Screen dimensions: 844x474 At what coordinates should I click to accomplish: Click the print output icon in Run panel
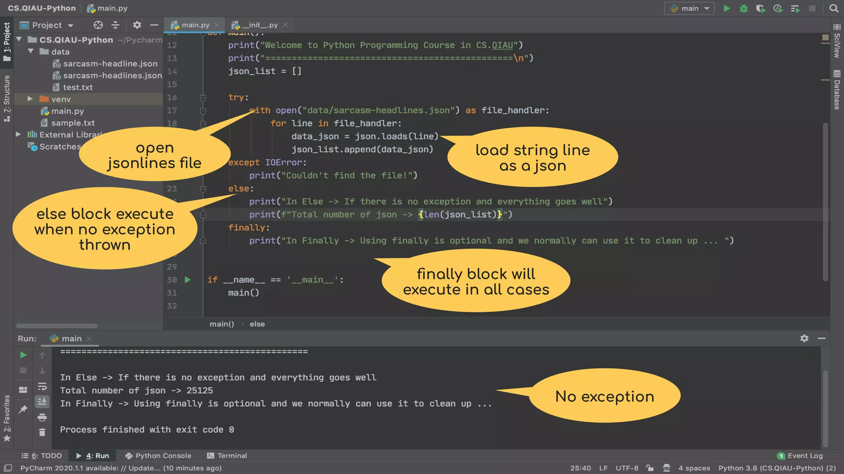[x=42, y=418]
